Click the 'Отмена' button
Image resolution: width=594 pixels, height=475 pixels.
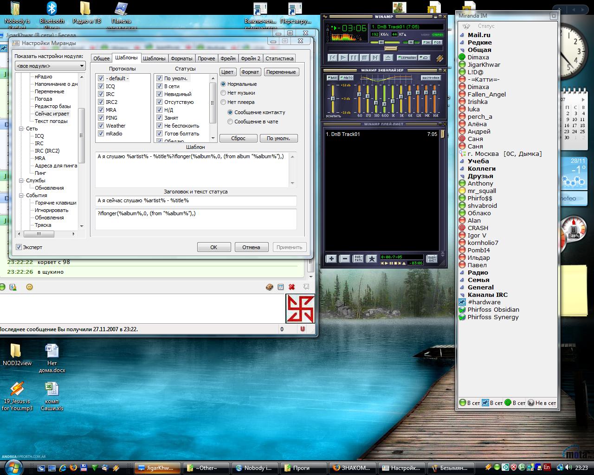[251, 247]
